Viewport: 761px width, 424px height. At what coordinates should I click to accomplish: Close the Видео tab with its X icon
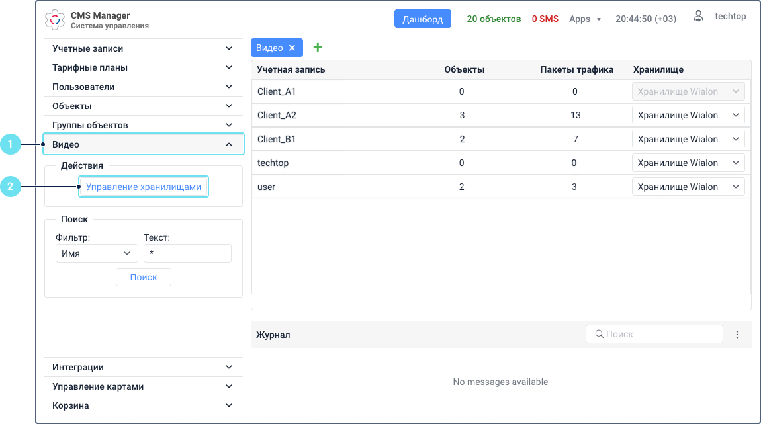(x=292, y=47)
